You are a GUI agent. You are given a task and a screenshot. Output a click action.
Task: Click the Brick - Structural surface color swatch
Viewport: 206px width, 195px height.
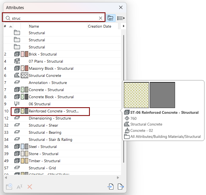(27, 54)
